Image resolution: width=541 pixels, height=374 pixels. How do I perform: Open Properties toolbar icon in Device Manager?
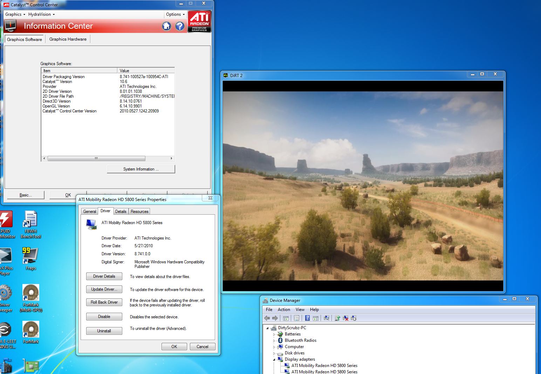coord(297,318)
